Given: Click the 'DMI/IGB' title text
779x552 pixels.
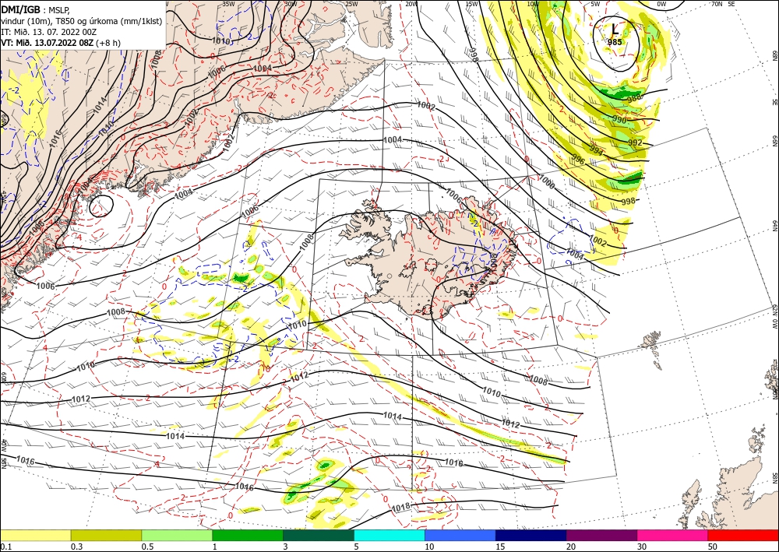Looking at the screenshot, I should click(x=21, y=9).
